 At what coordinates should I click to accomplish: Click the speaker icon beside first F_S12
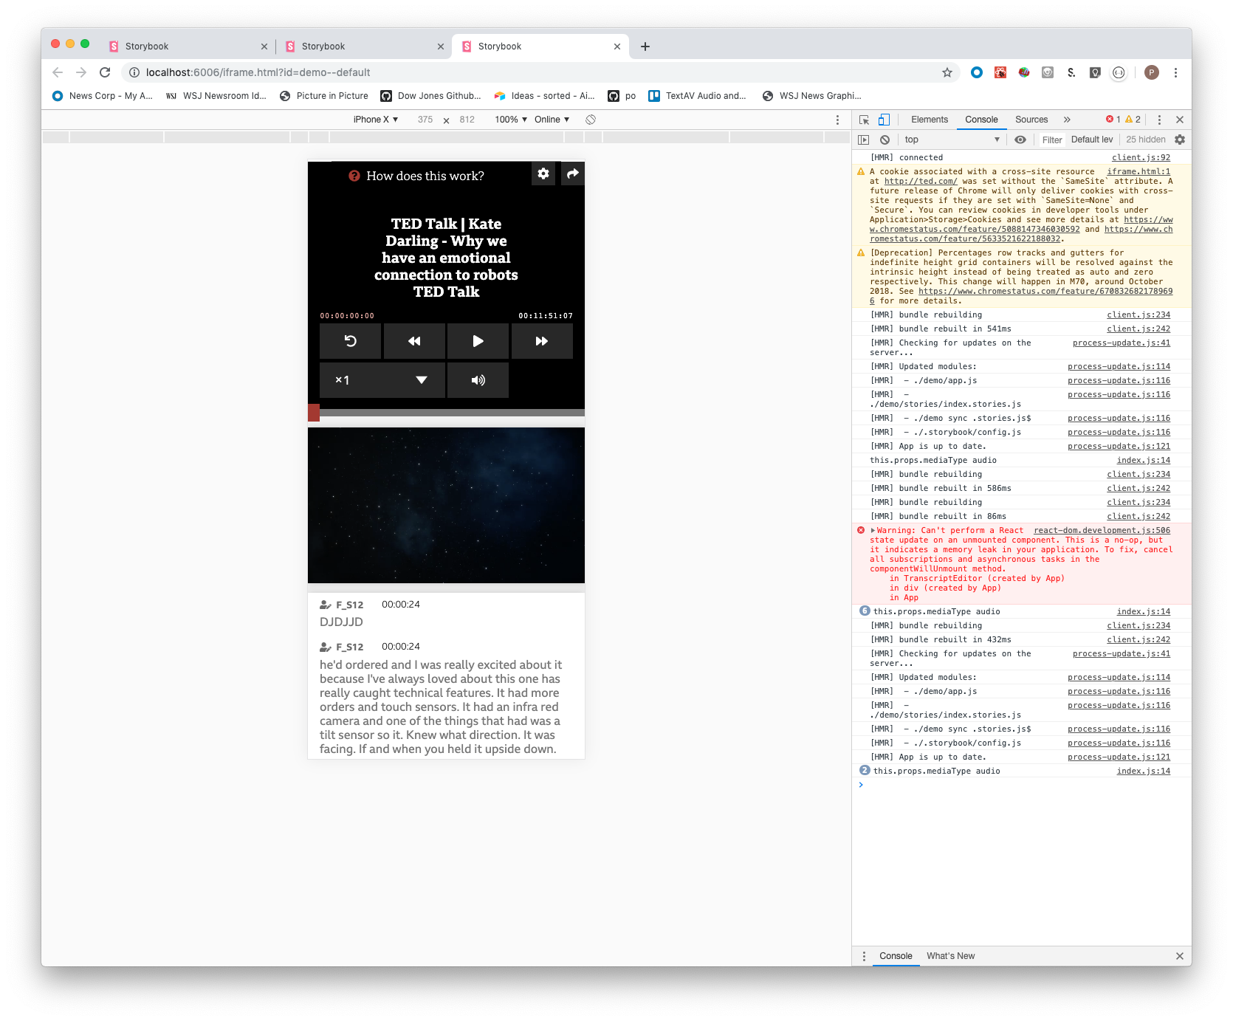coord(326,605)
